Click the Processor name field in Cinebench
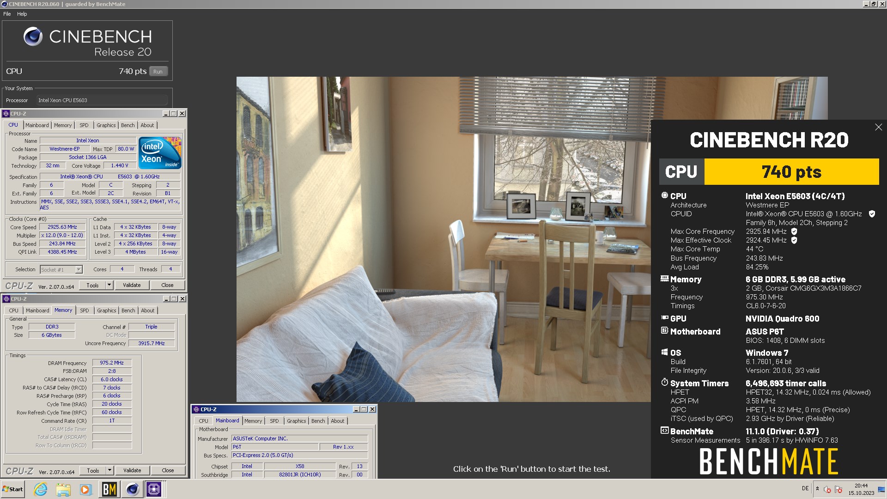Viewport: 887px width, 499px height. tap(102, 100)
